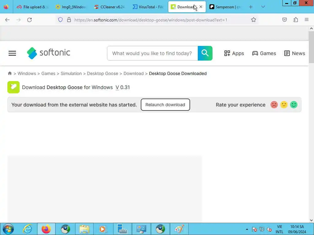The image size is (314, 235).
Task: Bookmark this page with the star icon
Action: [x=254, y=20]
